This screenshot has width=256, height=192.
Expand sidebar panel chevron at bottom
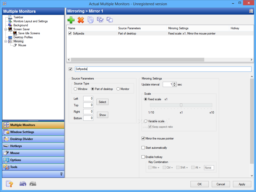coord(61,174)
